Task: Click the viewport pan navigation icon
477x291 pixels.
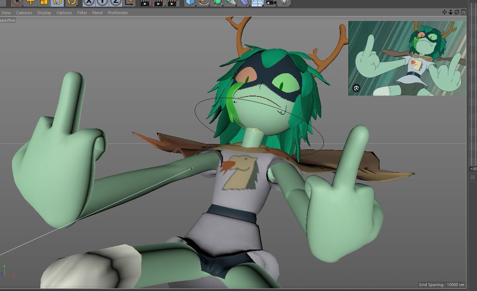Action: [x=444, y=12]
